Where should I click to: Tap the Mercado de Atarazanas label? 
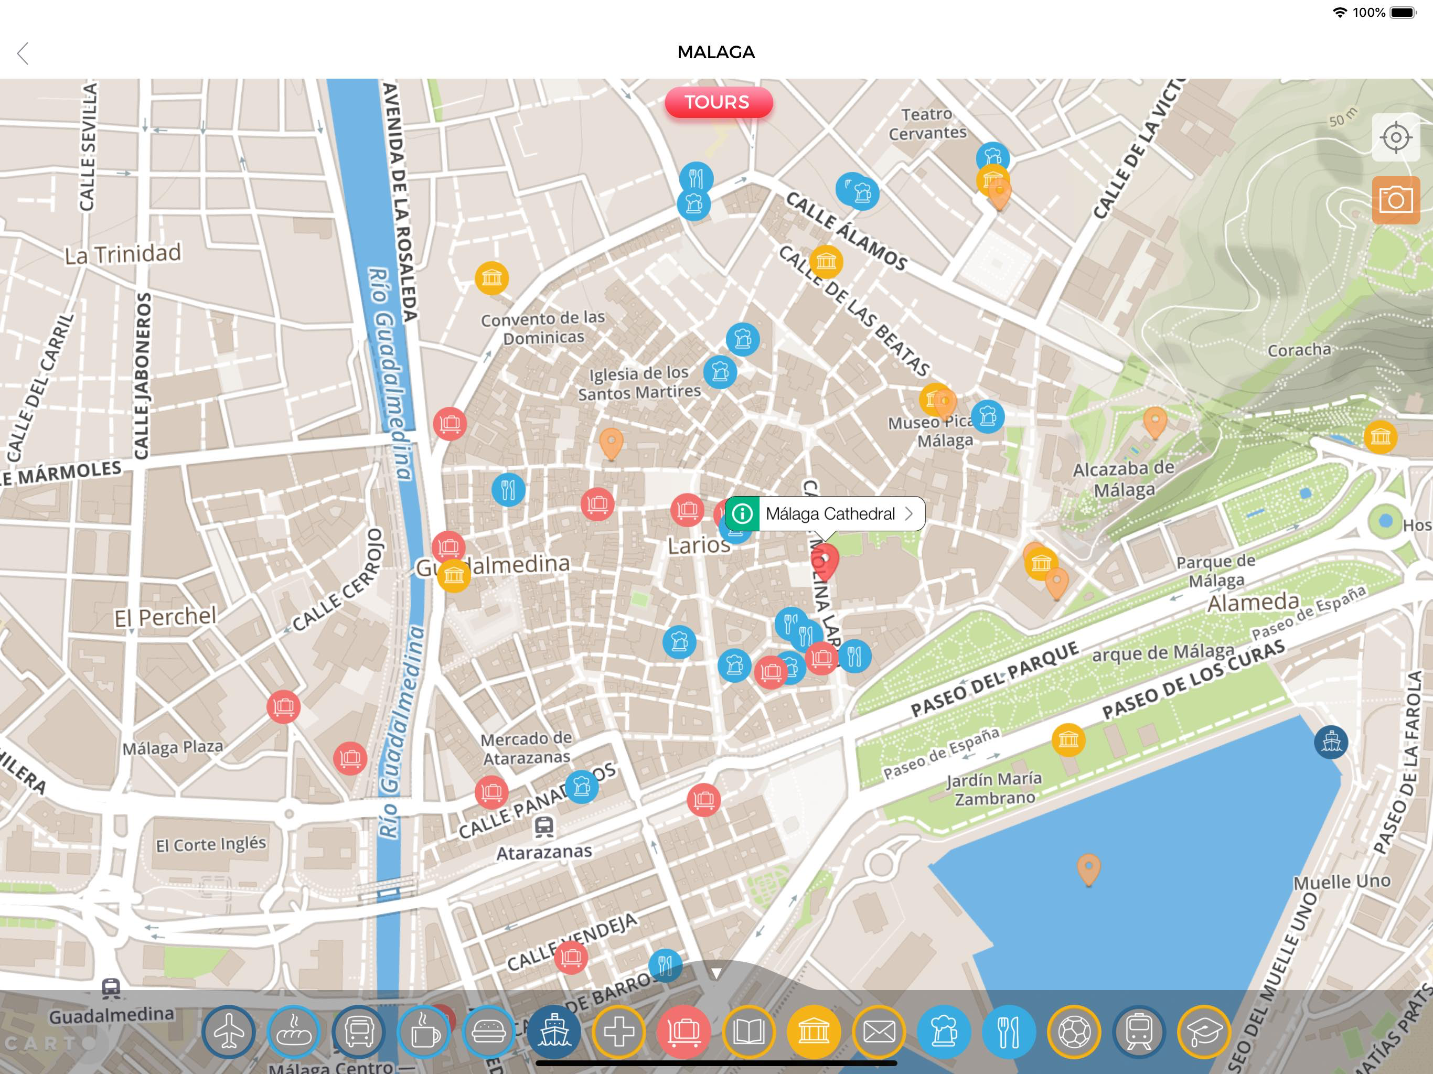[x=526, y=748]
